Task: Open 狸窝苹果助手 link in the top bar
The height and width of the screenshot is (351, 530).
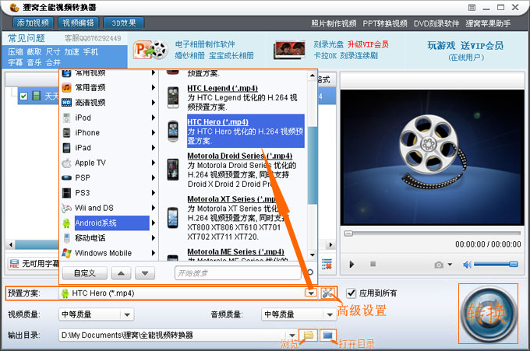Action: coord(488,23)
